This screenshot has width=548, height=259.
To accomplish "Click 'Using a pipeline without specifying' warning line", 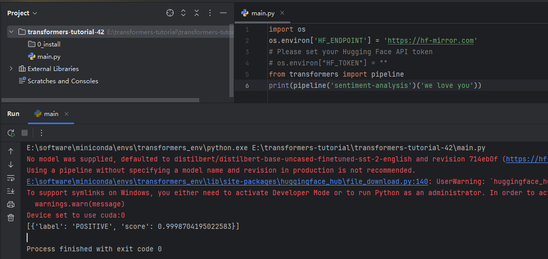I will tap(221, 171).
